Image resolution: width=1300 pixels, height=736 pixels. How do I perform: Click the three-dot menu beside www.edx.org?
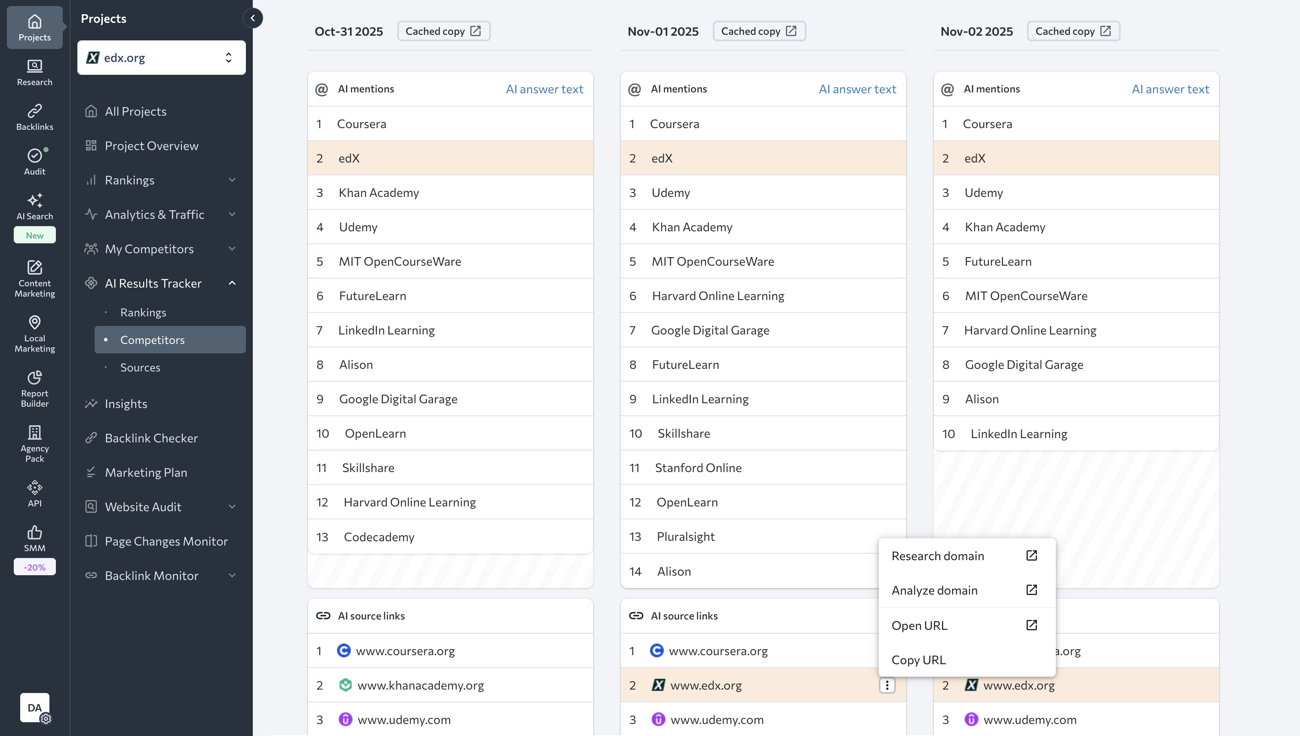[x=887, y=685]
